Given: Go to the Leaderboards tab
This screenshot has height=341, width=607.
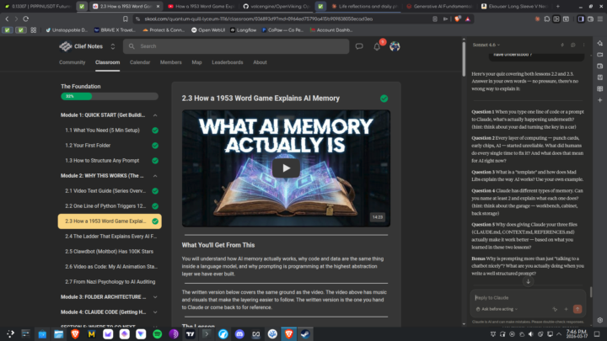Looking at the screenshot, I should [x=228, y=62].
